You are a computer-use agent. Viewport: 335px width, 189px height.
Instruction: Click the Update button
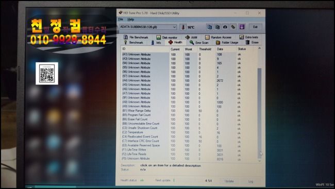tap(229, 181)
